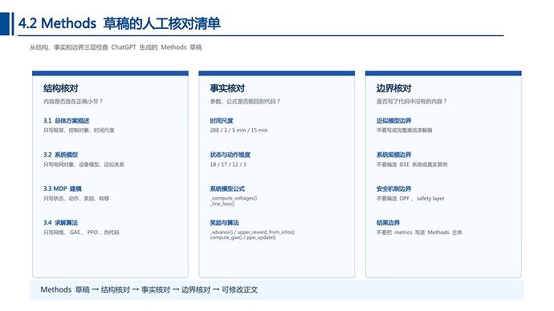Image resolution: width=554 pixels, height=311 pixels.
Task: Click the subtitle mentioning ChatGPT 生成的 Methods 草稿
Action: point(116,47)
